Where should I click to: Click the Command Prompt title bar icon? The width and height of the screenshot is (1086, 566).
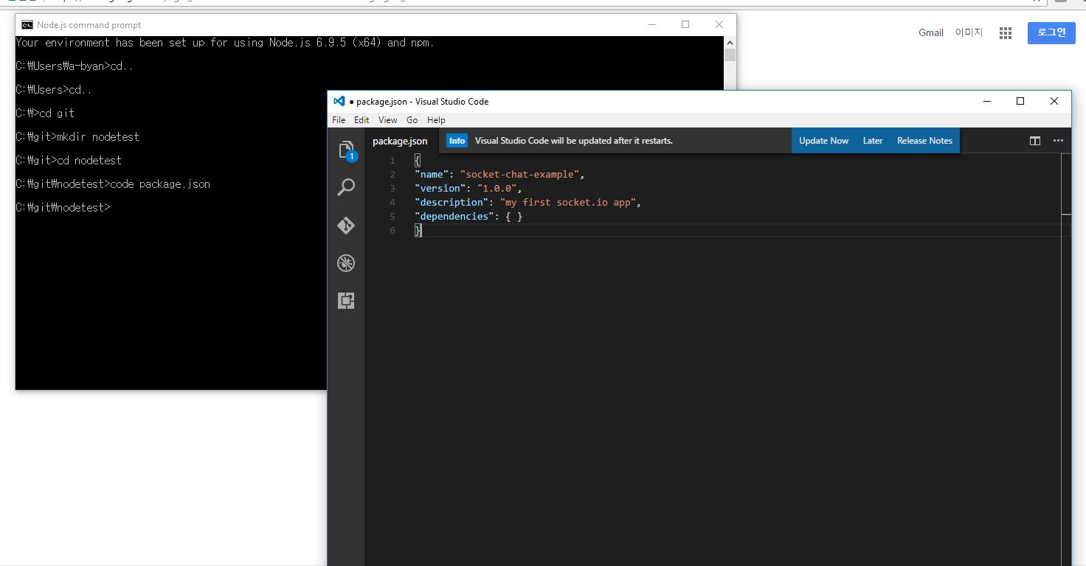click(x=27, y=25)
